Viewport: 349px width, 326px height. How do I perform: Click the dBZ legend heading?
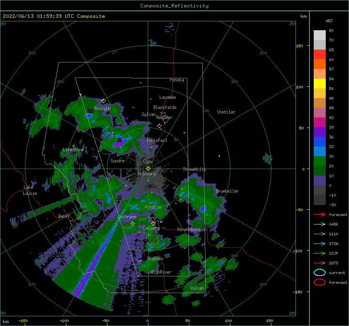coord(329,21)
